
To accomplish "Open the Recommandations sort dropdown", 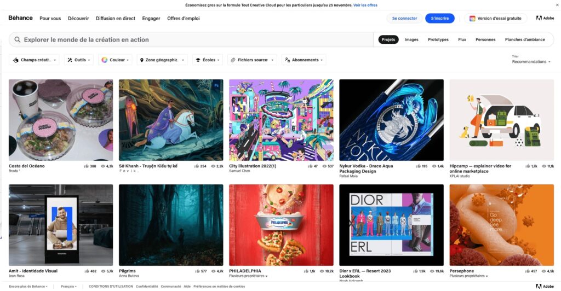I will click(531, 62).
